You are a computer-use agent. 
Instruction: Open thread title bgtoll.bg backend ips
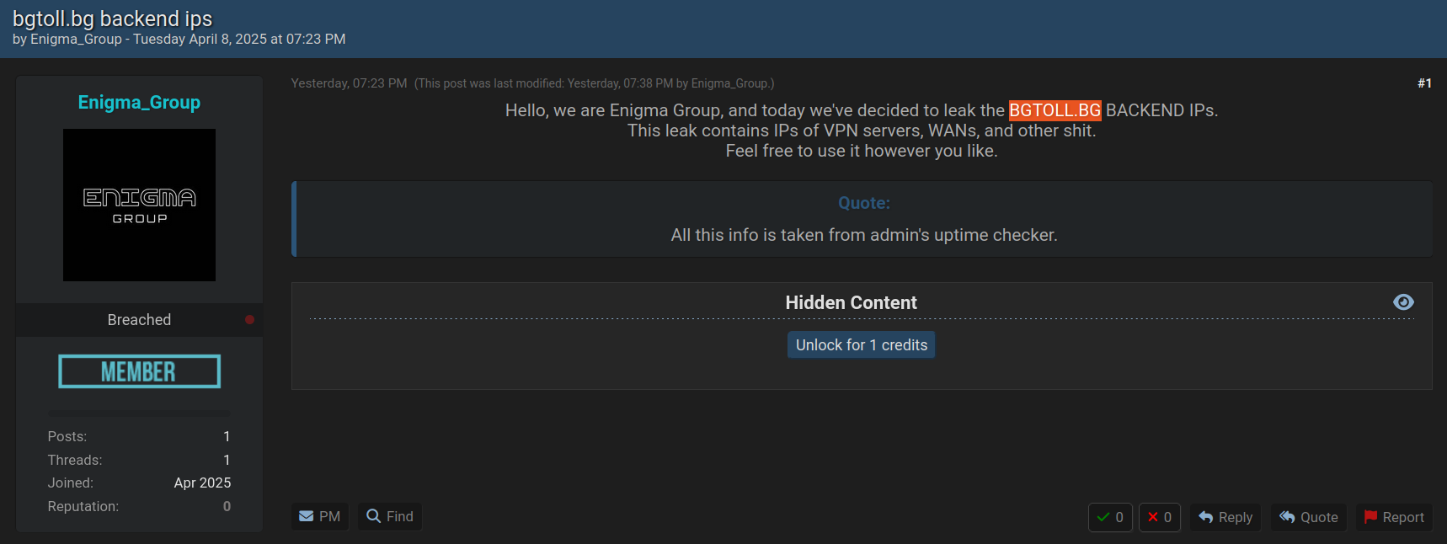pyautogui.click(x=112, y=19)
